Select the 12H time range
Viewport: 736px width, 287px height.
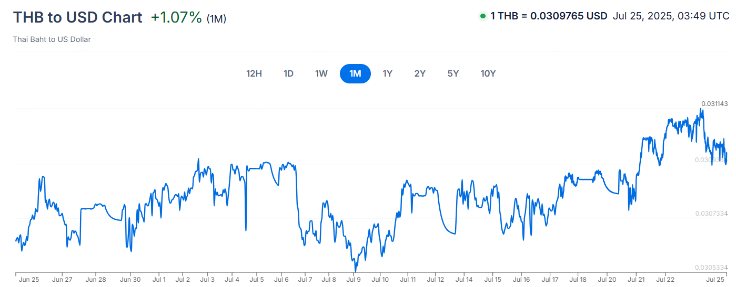point(254,73)
